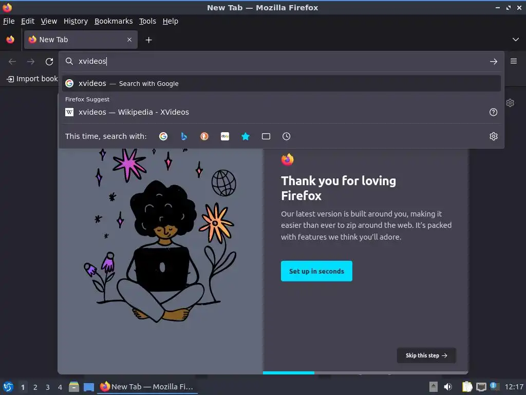Open a new tab with plus button

[148, 40]
